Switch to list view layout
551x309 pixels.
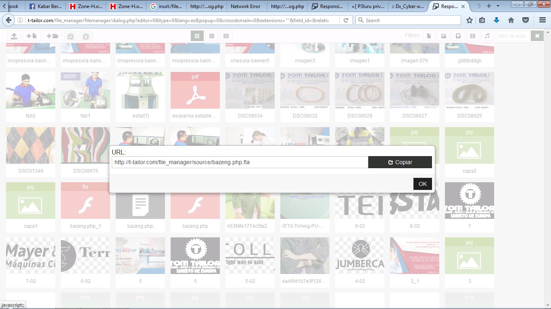tap(212, 36)
